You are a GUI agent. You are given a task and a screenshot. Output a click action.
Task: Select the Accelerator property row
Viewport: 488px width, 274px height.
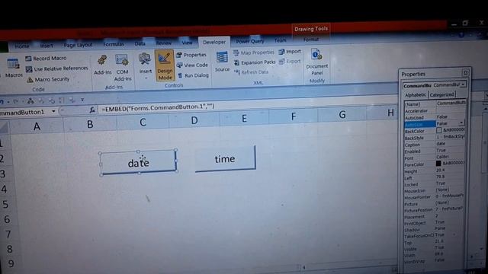pyautogui.click(x=435, y=110)
